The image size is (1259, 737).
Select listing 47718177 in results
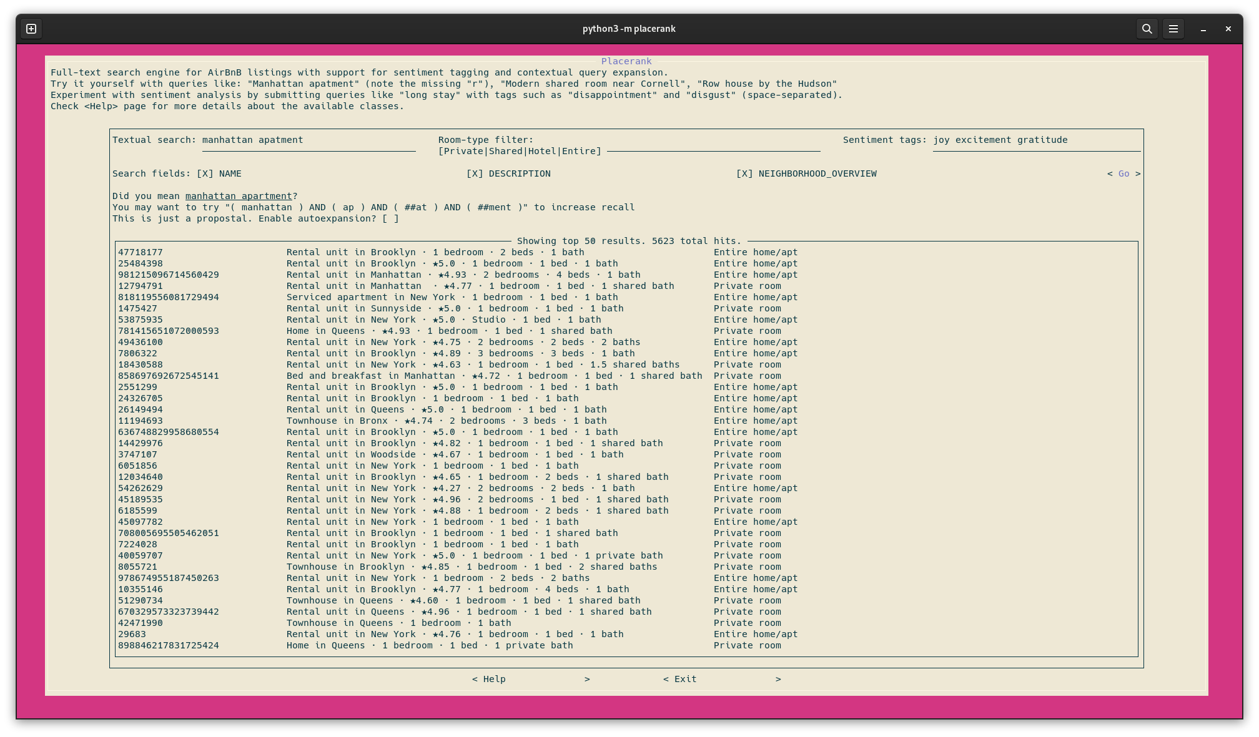pos(140,252)
